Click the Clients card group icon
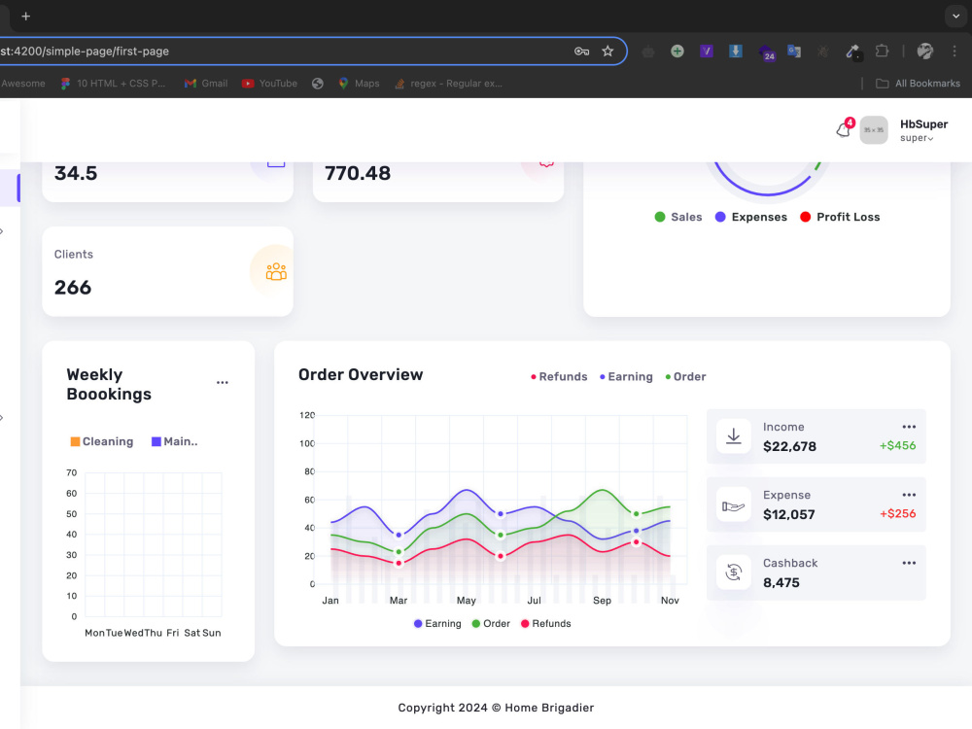 pyautogui.click(x=276, y=271)
